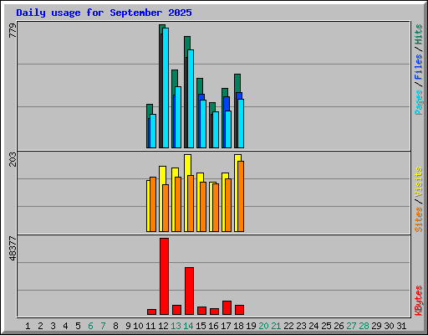Click the blue Files bar segment for day 18

239,95
